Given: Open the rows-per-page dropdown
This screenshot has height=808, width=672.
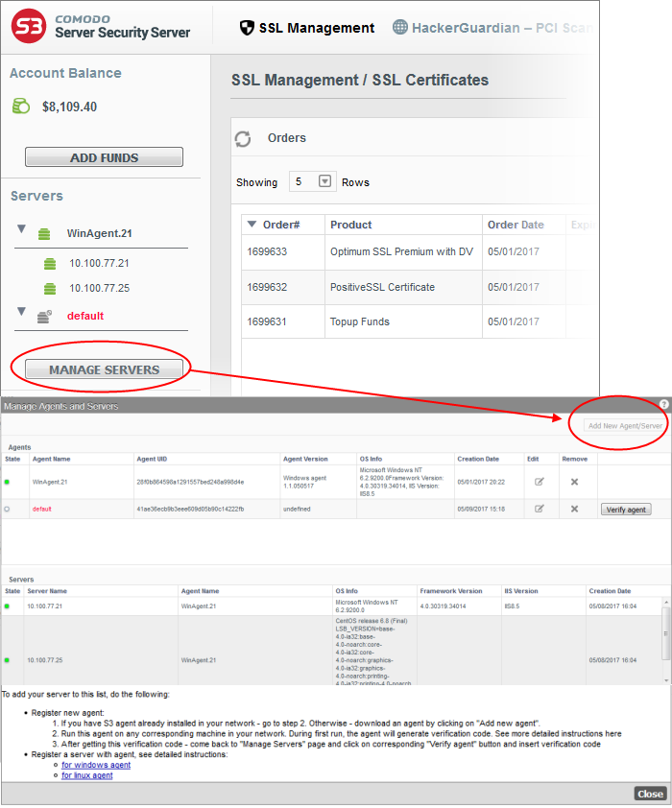Looking at the screenshot, I should pyautogui.click(x=324, y=181).
